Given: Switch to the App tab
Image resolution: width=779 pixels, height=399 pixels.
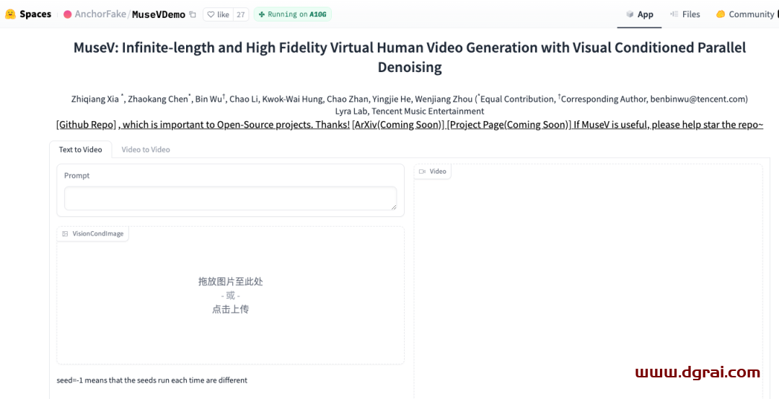Looking at the screenshot, I should pyautogui.click(x=639, y=14).
